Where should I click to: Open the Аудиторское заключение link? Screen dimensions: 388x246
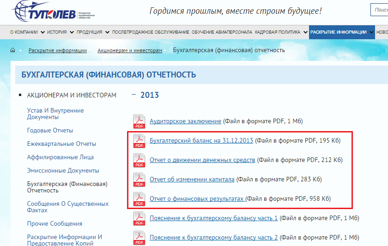(185, 121)
